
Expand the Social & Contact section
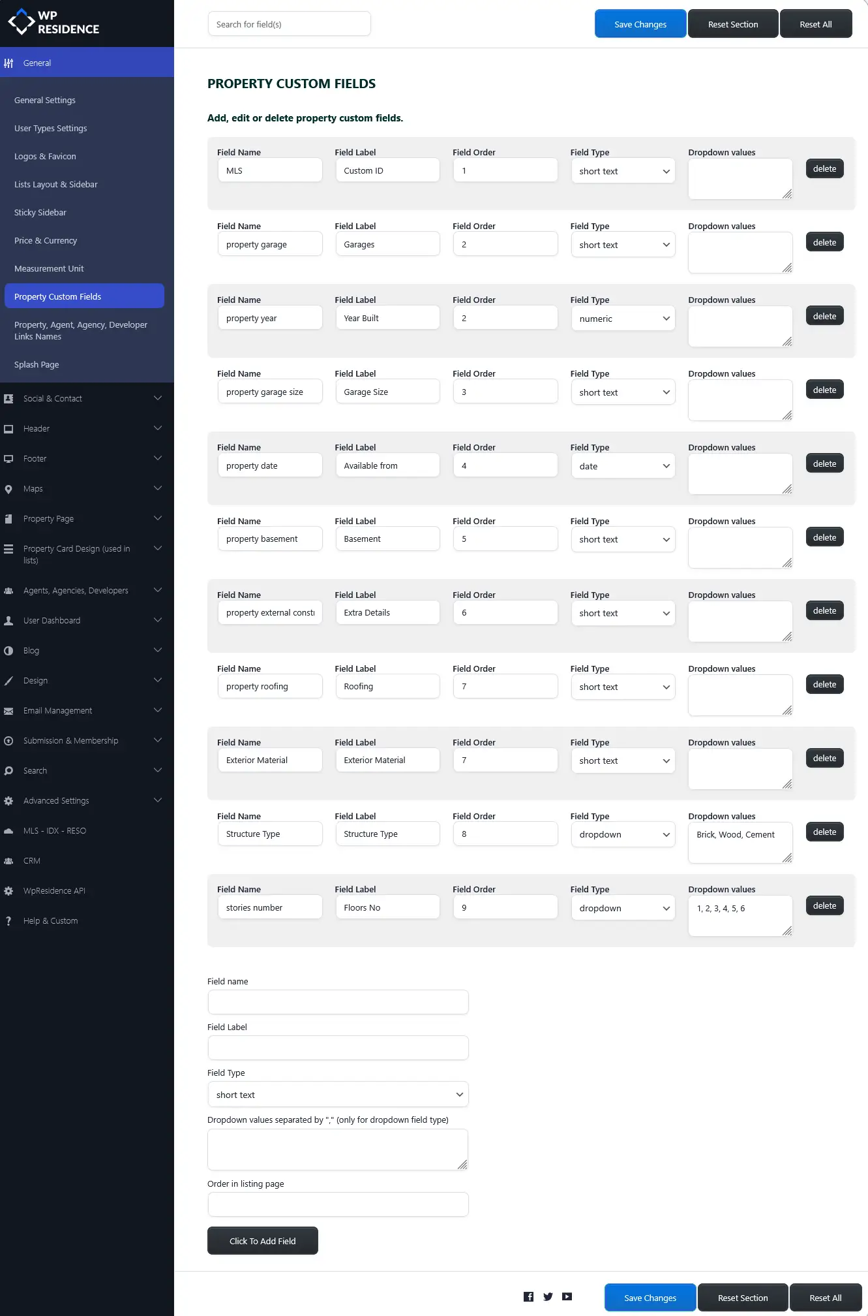click(x=157, y=398)
